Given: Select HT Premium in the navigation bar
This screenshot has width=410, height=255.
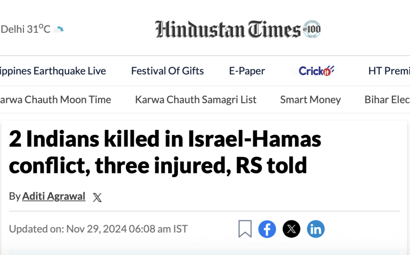Looking at the screenshot, I should [x=389, y=71].
